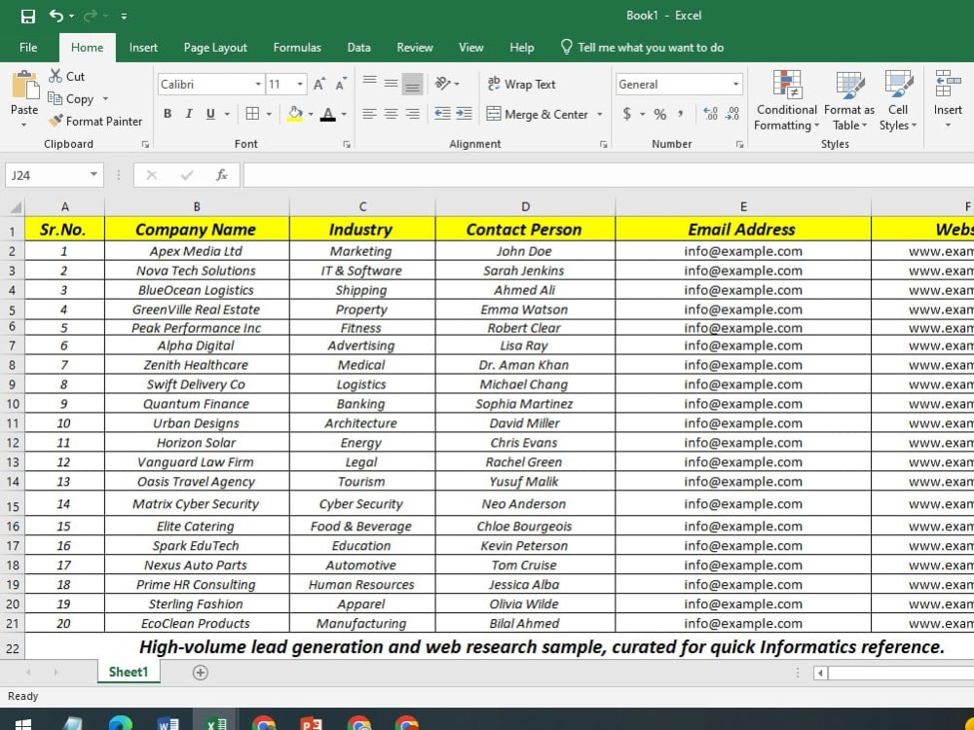The image size is (974, 730).
Task: Align text right
Action: pos(412,114)
